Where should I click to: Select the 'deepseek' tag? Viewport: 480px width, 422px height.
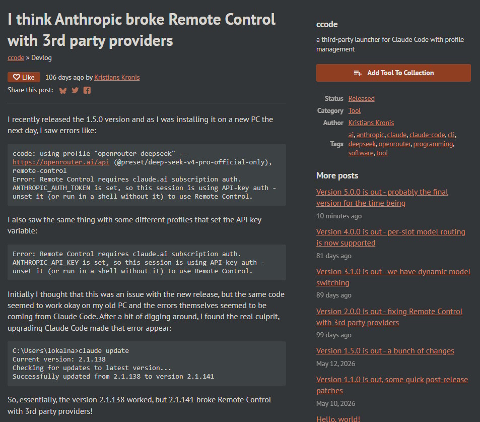pos(362,144)
